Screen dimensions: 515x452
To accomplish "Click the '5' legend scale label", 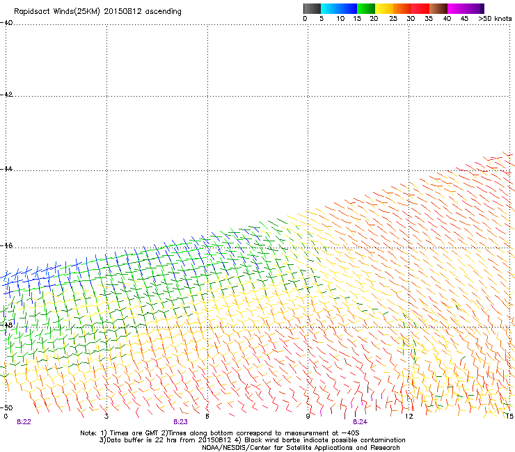I will pyautogui.click(x=322, y=19).
